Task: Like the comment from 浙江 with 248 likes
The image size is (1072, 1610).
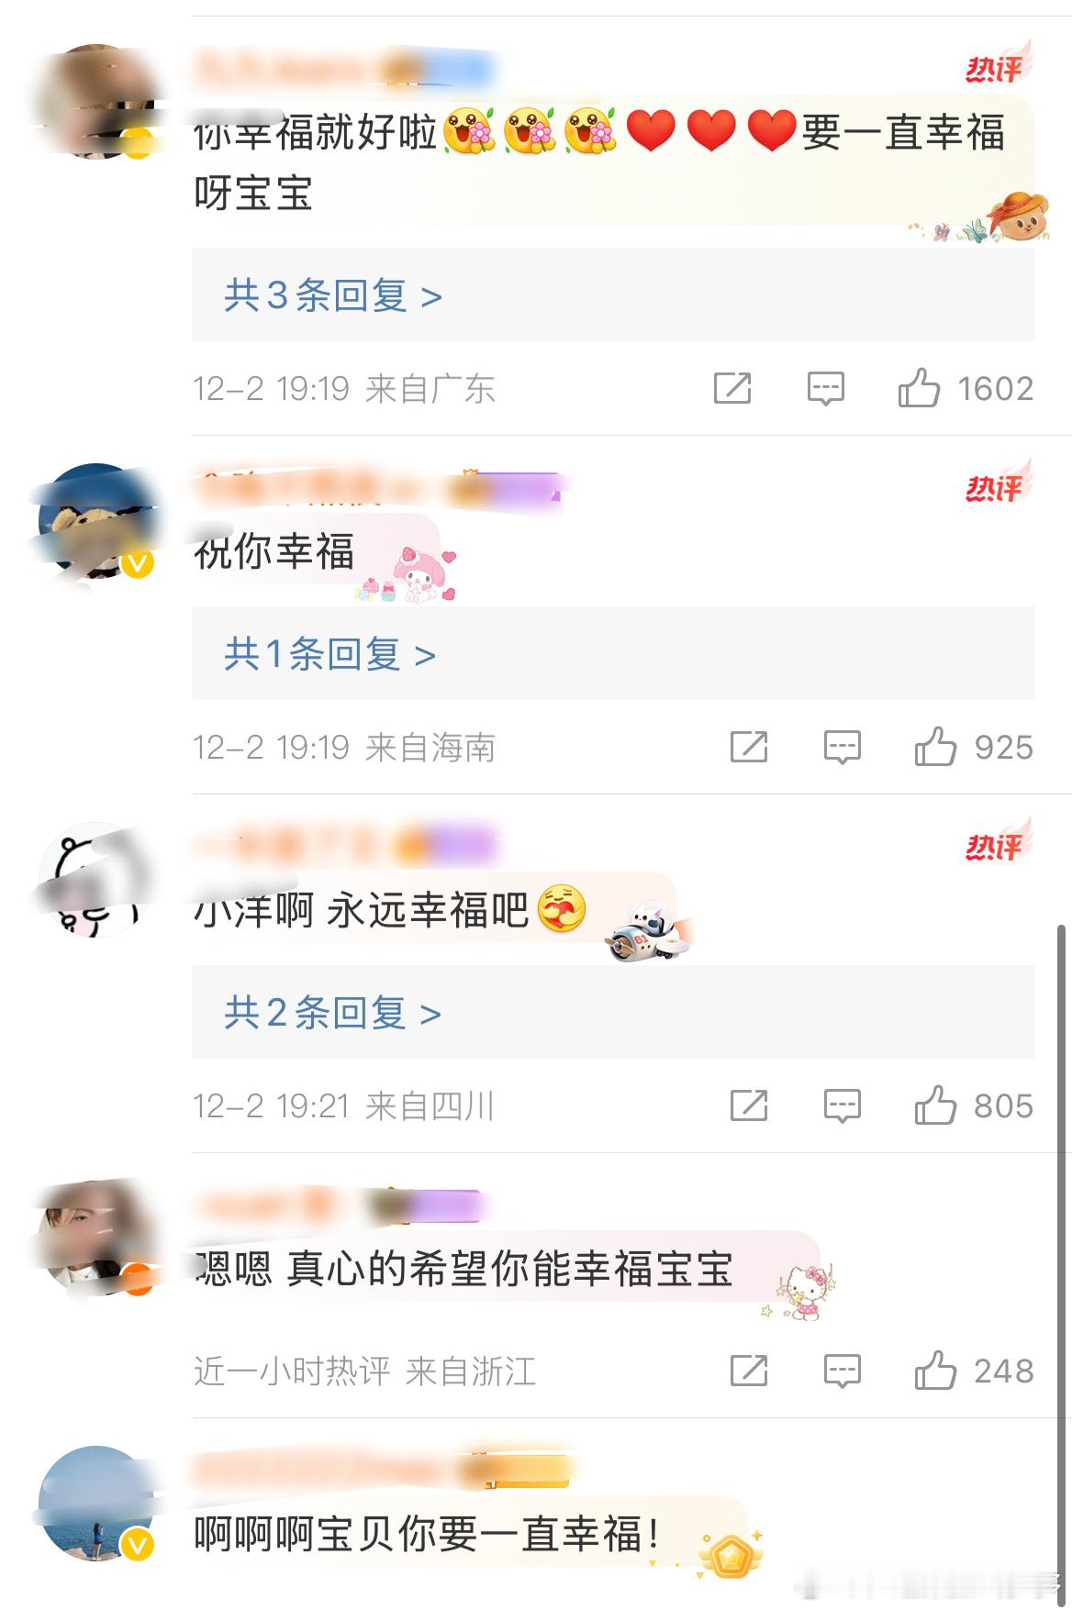Action: [x=935, y=1371]
